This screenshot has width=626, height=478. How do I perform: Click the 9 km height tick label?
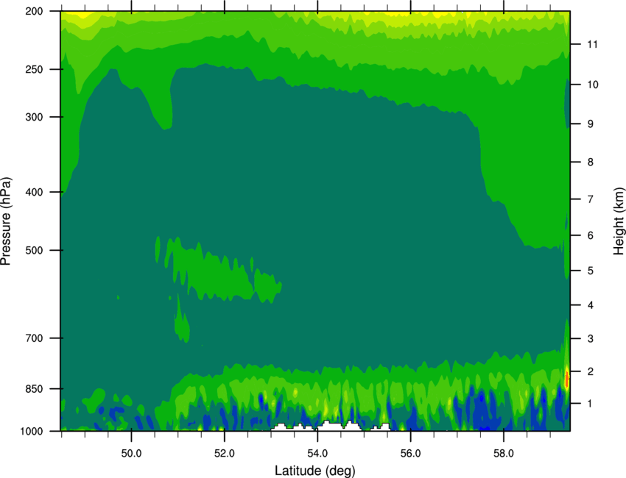[x=590, y=124]
